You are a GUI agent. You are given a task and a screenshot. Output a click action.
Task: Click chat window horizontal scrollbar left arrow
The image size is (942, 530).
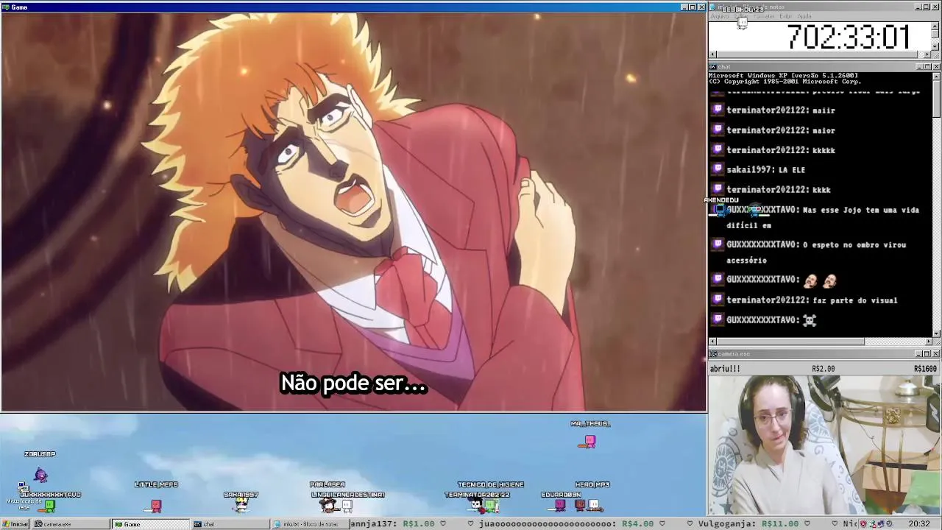click(713, 342)
